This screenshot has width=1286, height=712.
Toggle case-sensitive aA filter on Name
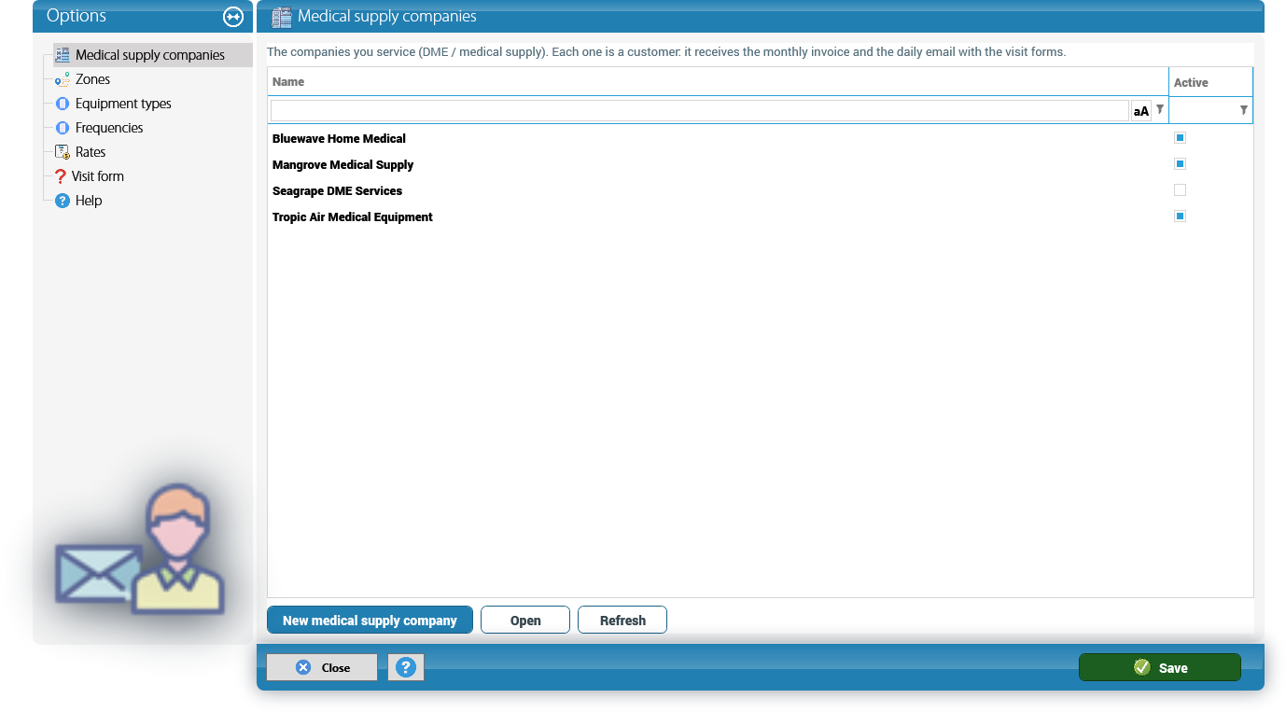coord(1140,111)
